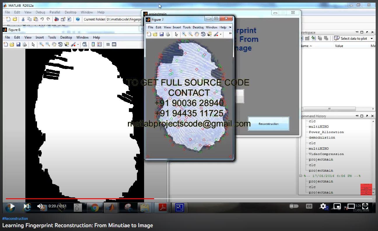Click the Rotate 3D tool in Figure 7
Image resolution: width=378 pixels, height=231 pixels.
[x=203, y=34]
